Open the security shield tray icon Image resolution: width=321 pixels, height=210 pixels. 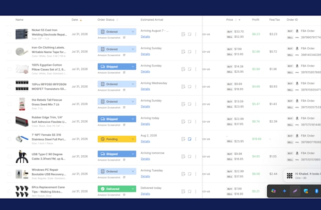pyautogui.click(x=306, y=191)
